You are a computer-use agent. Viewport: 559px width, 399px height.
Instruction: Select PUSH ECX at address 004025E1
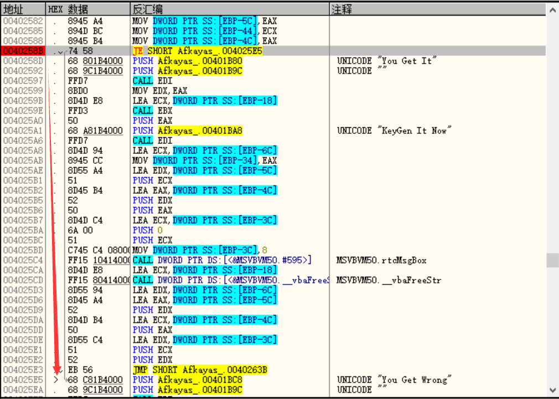pos(153,350)
